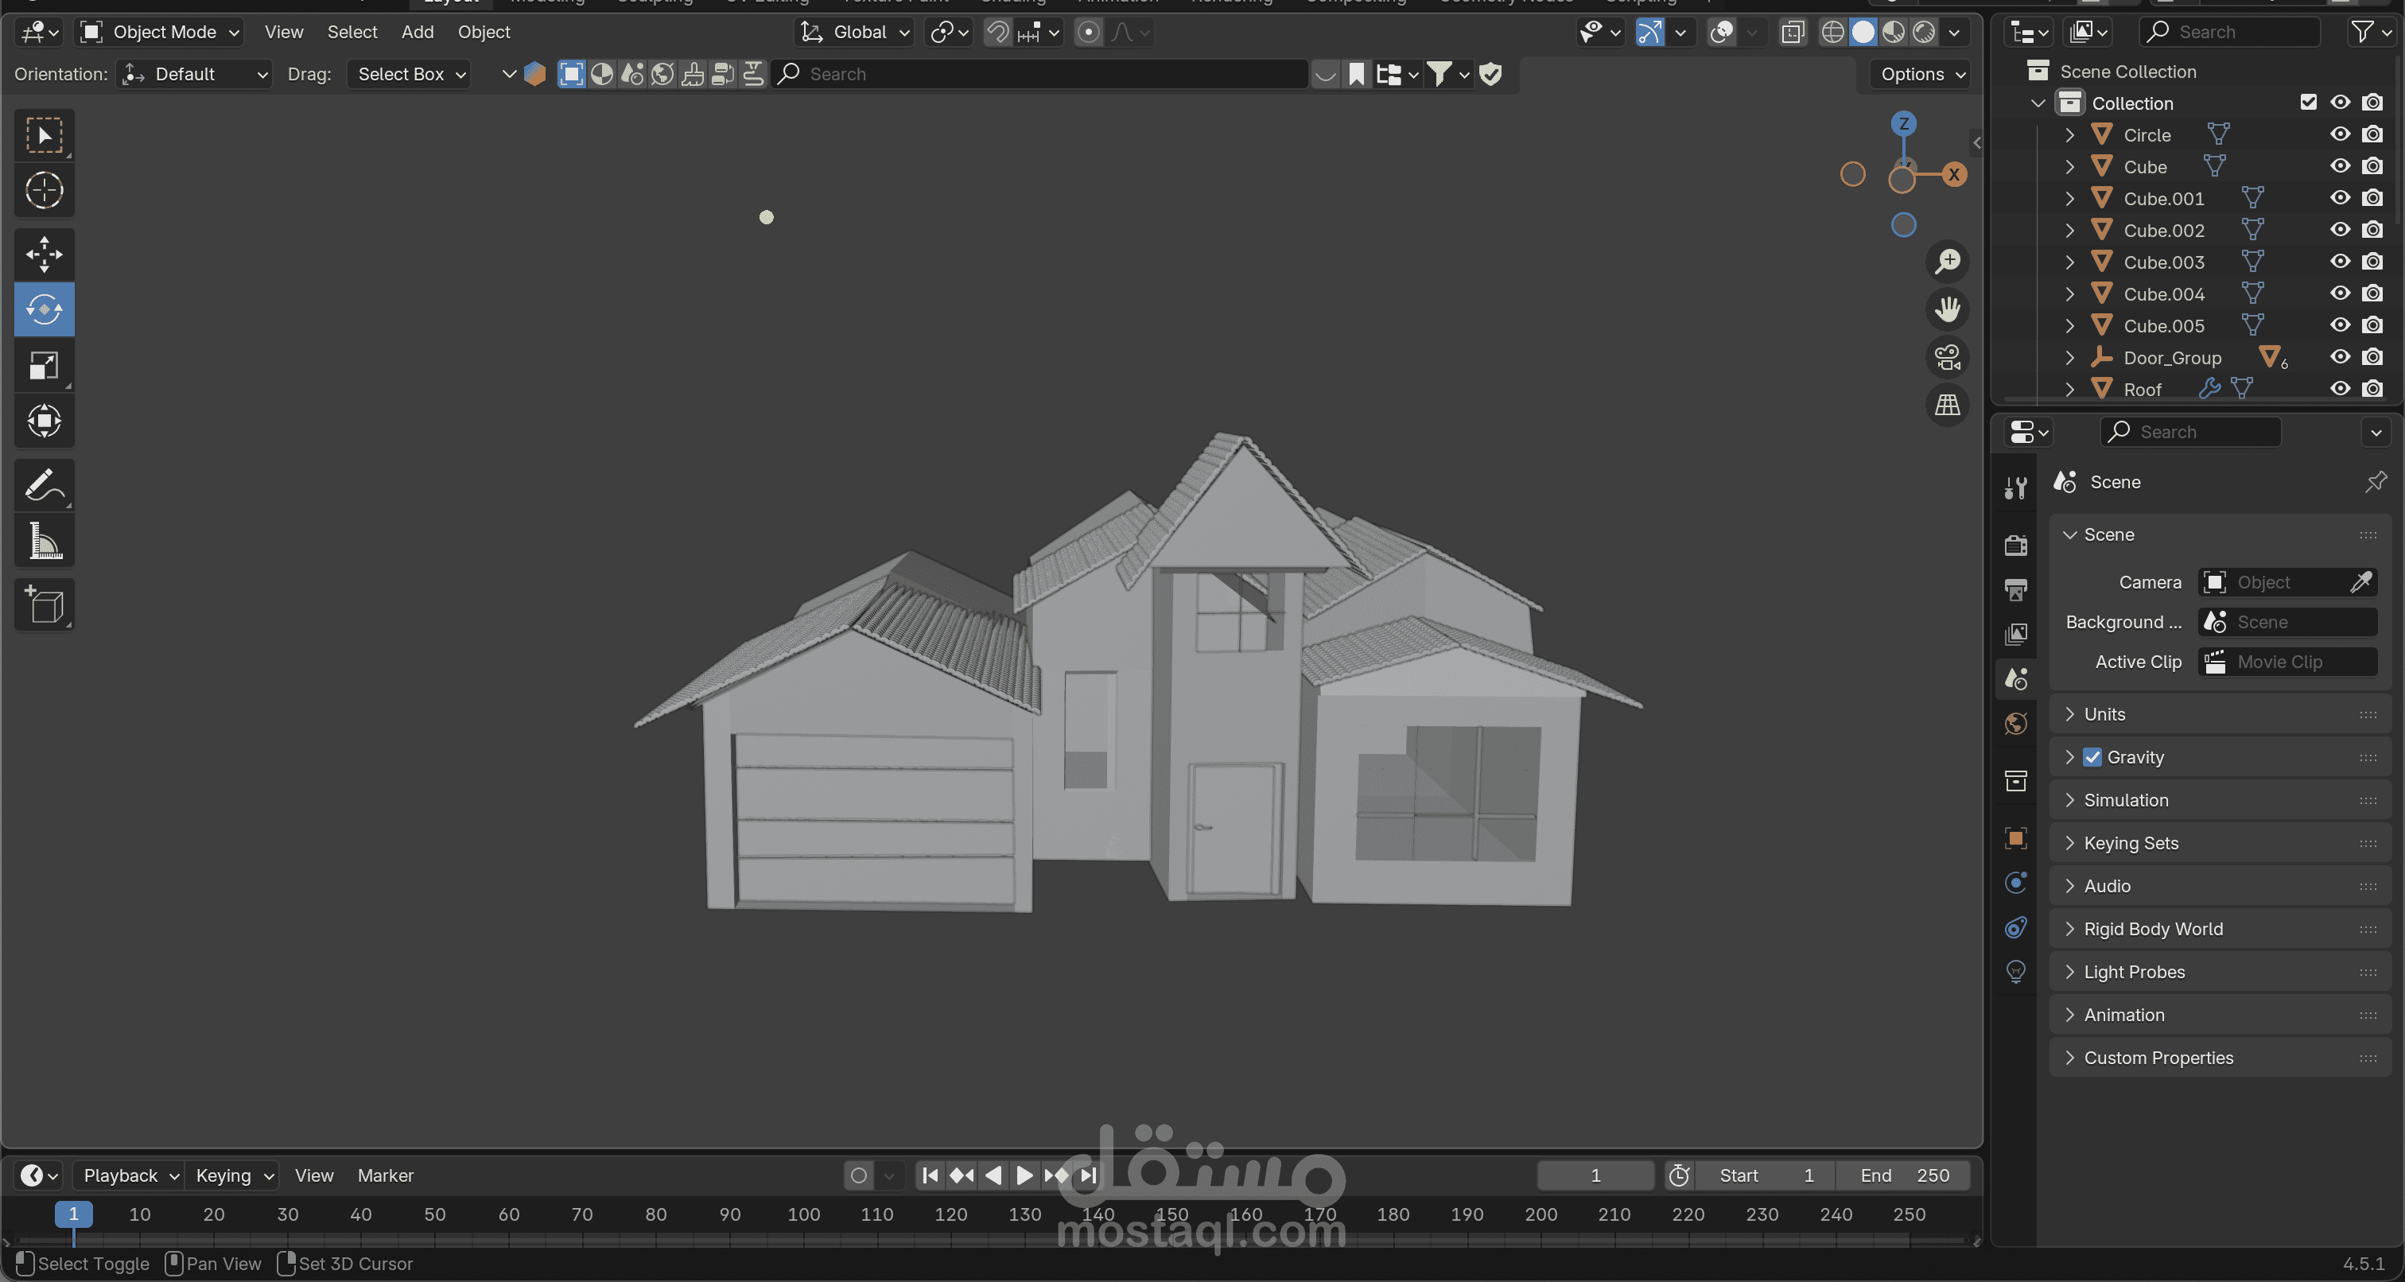Uncheck the Gravity checkbox
Screen dimensions: 2405x1282
(2092, 757)
